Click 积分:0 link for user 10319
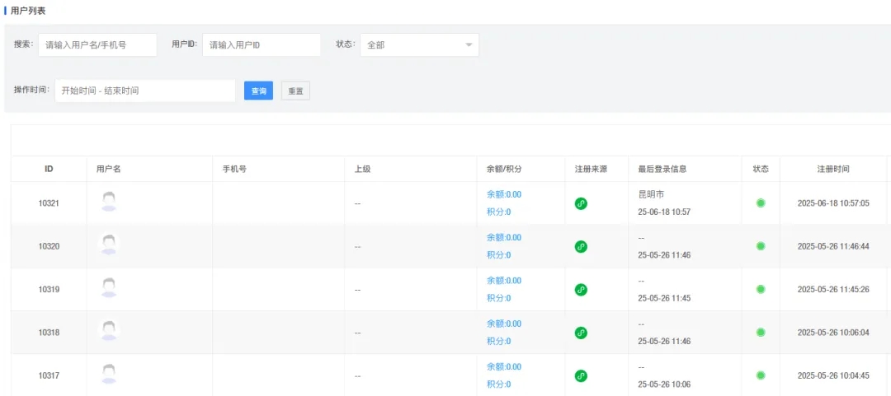891x396 pixels. (499, 298)
